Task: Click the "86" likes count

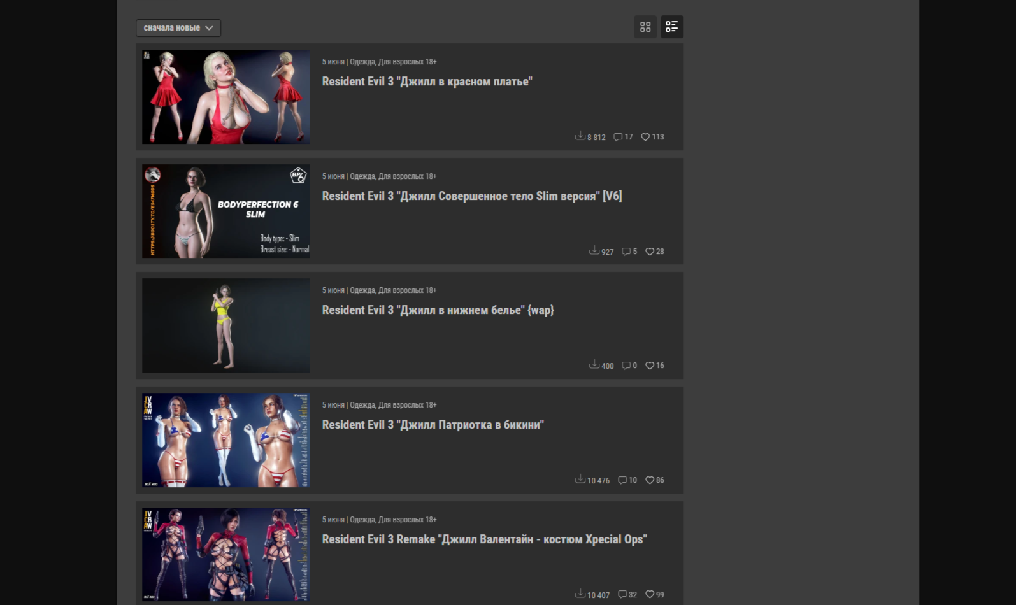Action: click(660, 480)
